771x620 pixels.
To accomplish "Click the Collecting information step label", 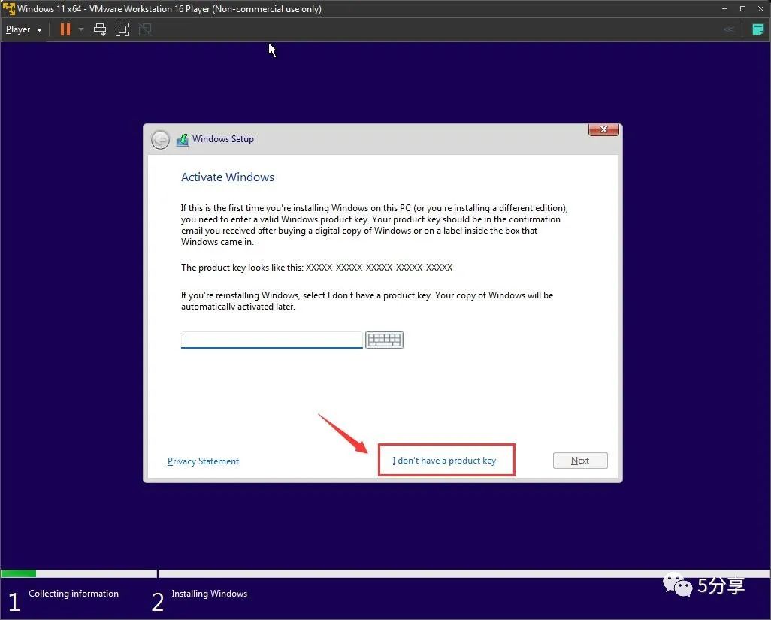I will (74, 594).
